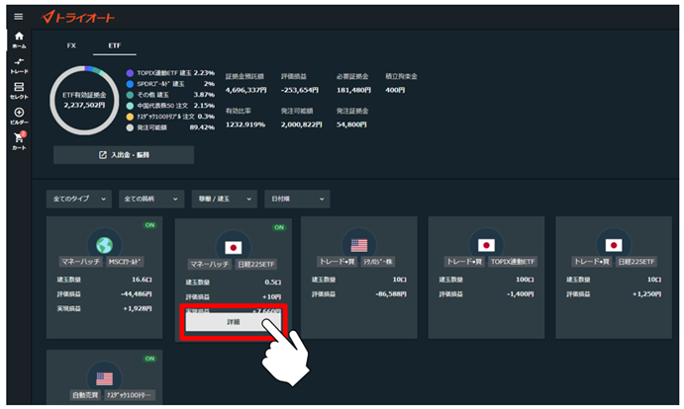Click light green legend dot for 中国代表株50
Viewport: 684px width, 409px height.
[x=130, y=106]
